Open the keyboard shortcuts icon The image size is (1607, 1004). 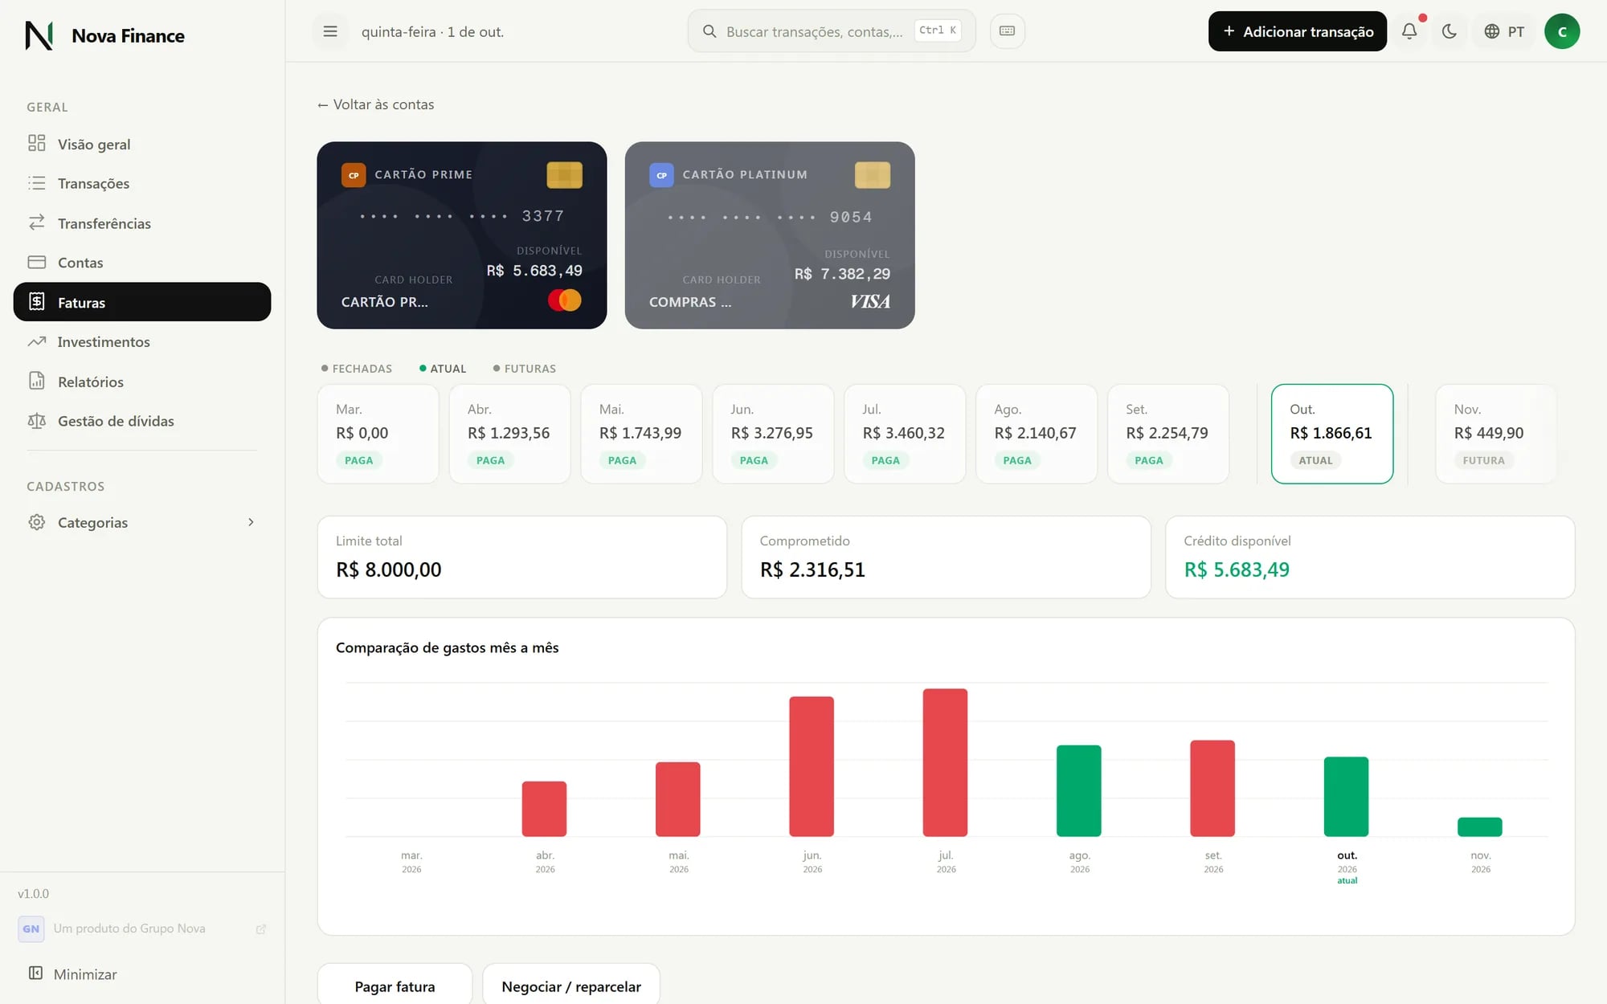pyautogui.click(x=1007, y=31)
